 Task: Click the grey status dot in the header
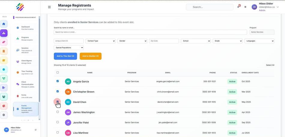coord(245,7)
